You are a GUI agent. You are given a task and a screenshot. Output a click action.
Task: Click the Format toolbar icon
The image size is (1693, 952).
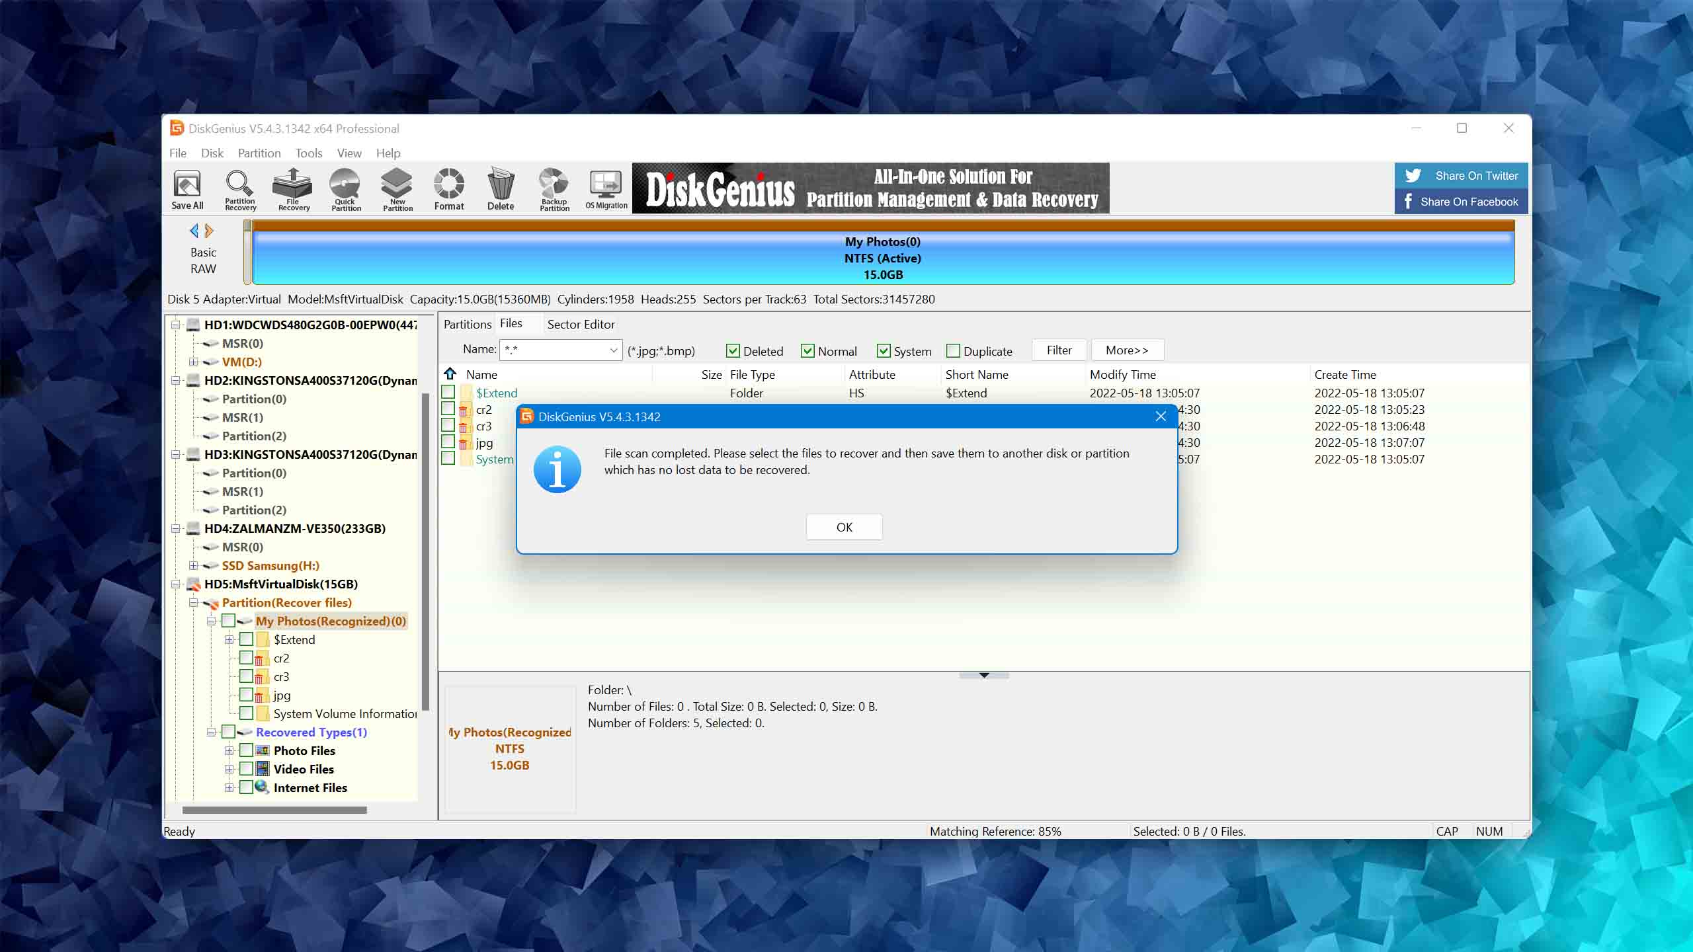tap(449, 189)
